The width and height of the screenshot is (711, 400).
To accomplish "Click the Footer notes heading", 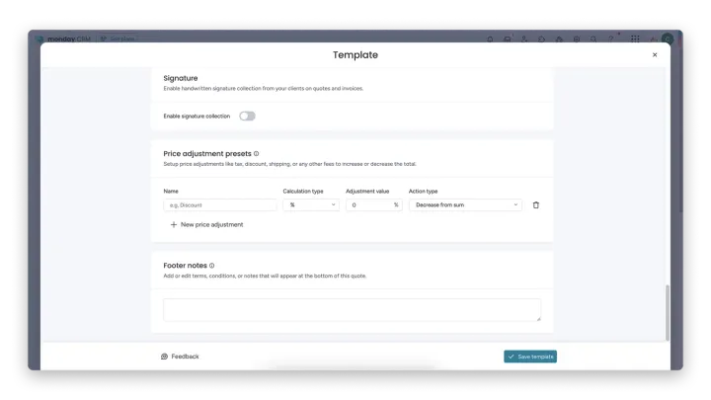I will click(185, 266).
